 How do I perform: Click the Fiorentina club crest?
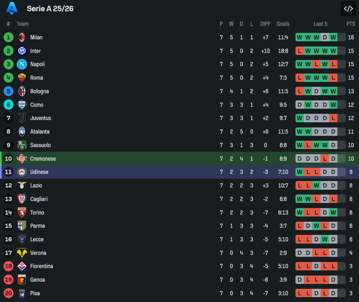pyautogui.click(x=22, y=266)
